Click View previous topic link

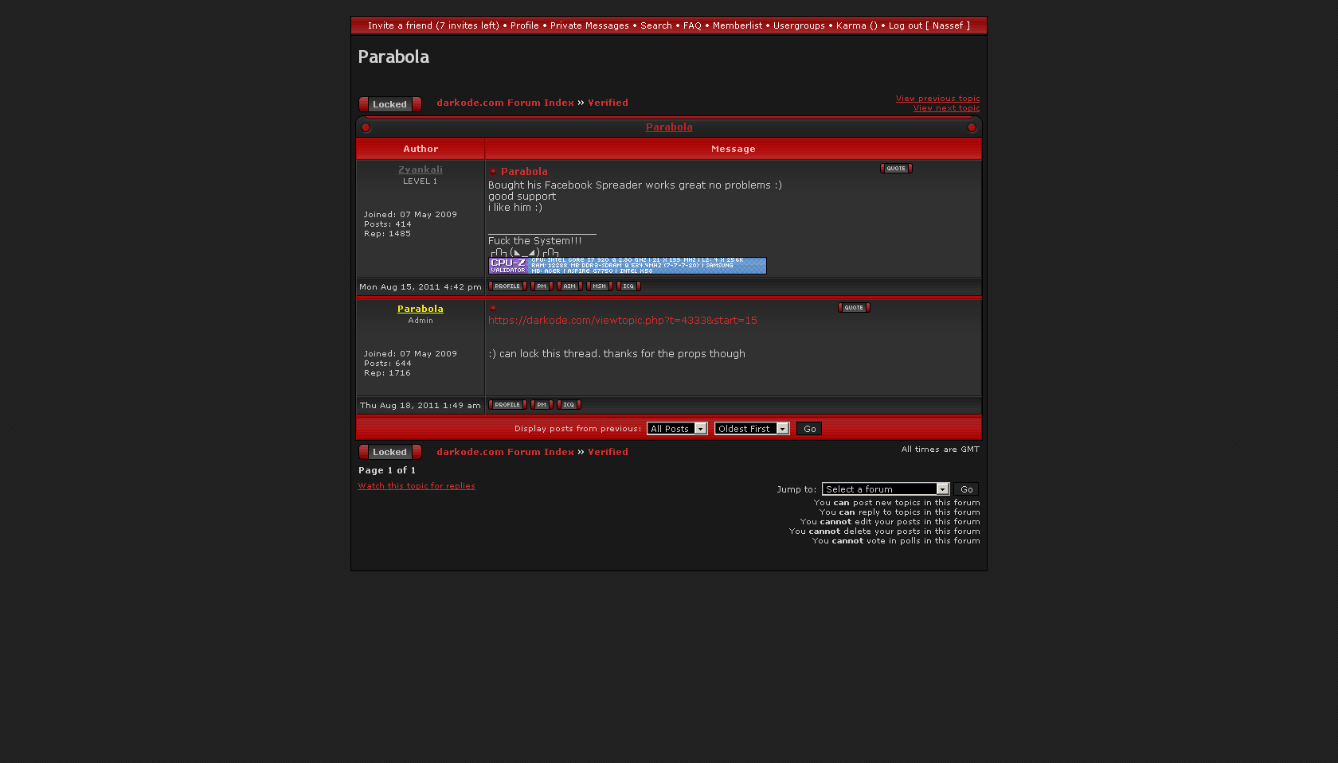coord(937,99)
